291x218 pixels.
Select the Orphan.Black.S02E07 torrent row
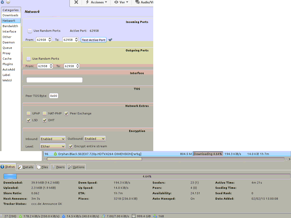(167, 154)
